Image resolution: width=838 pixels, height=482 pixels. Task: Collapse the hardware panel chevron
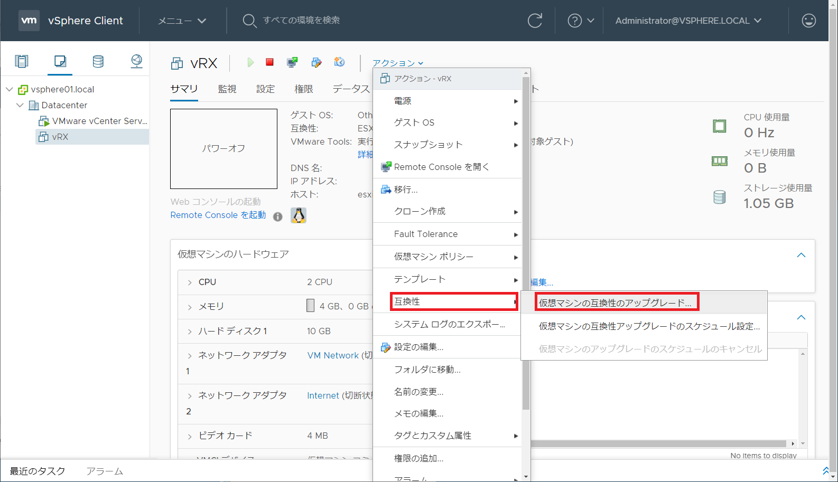tap(801, 255)
